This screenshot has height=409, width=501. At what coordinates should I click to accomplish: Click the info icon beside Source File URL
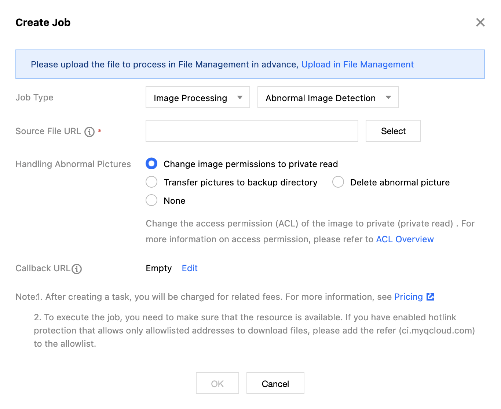click(x=89, y=132)
